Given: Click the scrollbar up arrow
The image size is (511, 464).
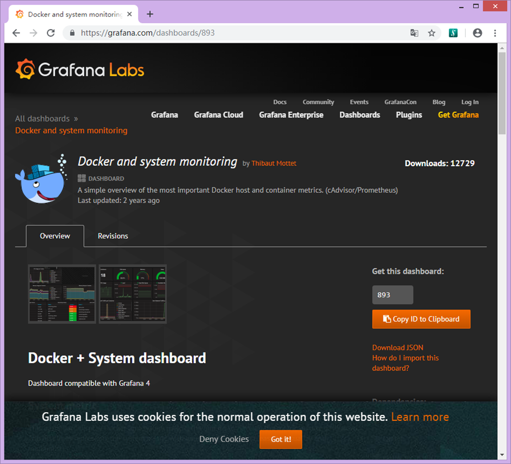Looking at the screenshot, I should click(x=502, y=48).
